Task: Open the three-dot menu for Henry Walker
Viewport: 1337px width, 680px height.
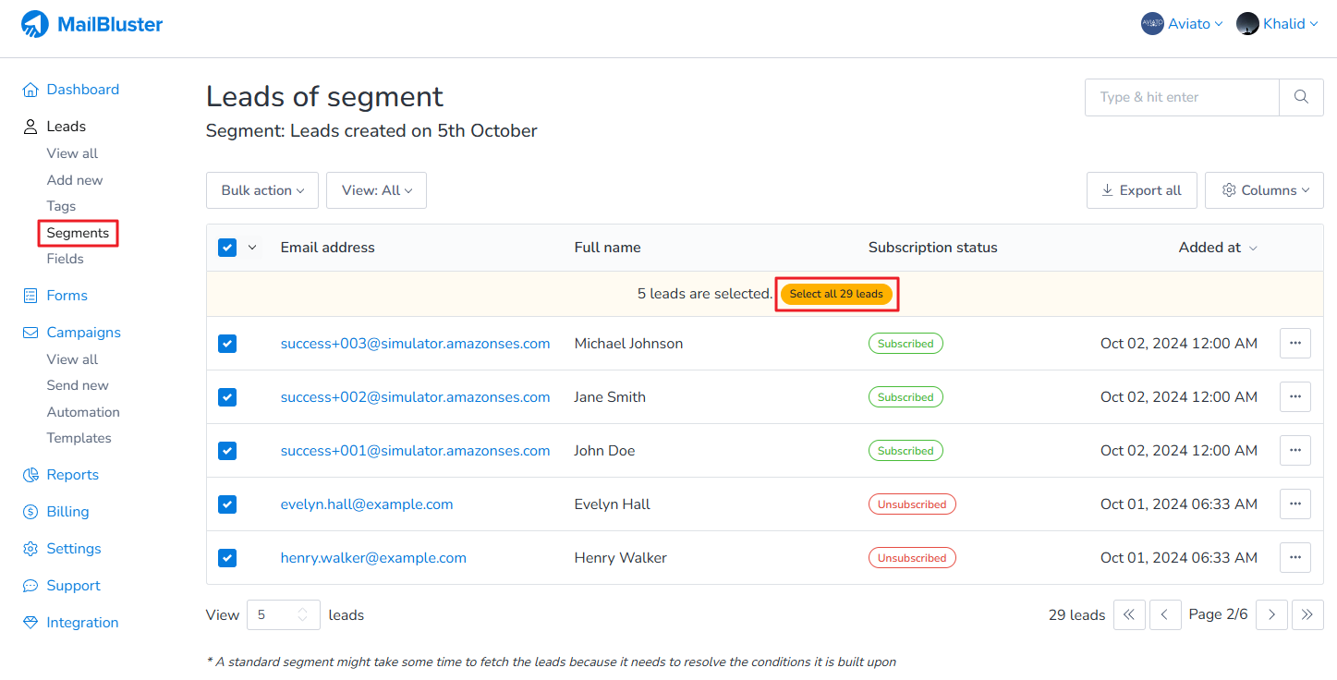Action: coord(1294,558)
